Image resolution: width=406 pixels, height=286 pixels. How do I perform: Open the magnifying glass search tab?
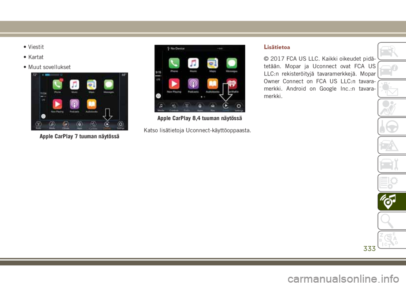click(392, 221)
